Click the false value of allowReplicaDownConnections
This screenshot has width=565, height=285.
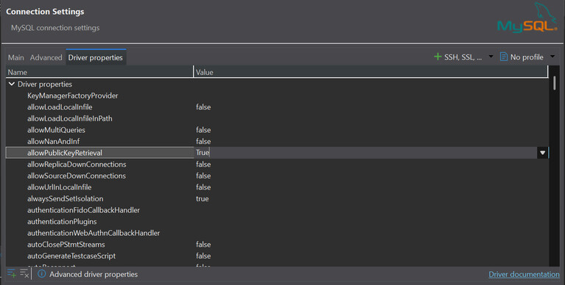203,165
